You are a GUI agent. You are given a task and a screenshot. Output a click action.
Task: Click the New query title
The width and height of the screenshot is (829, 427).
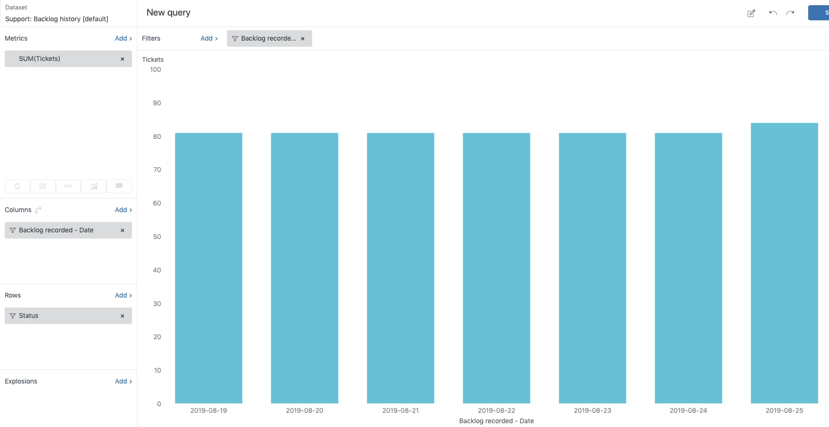coord(168,13)
